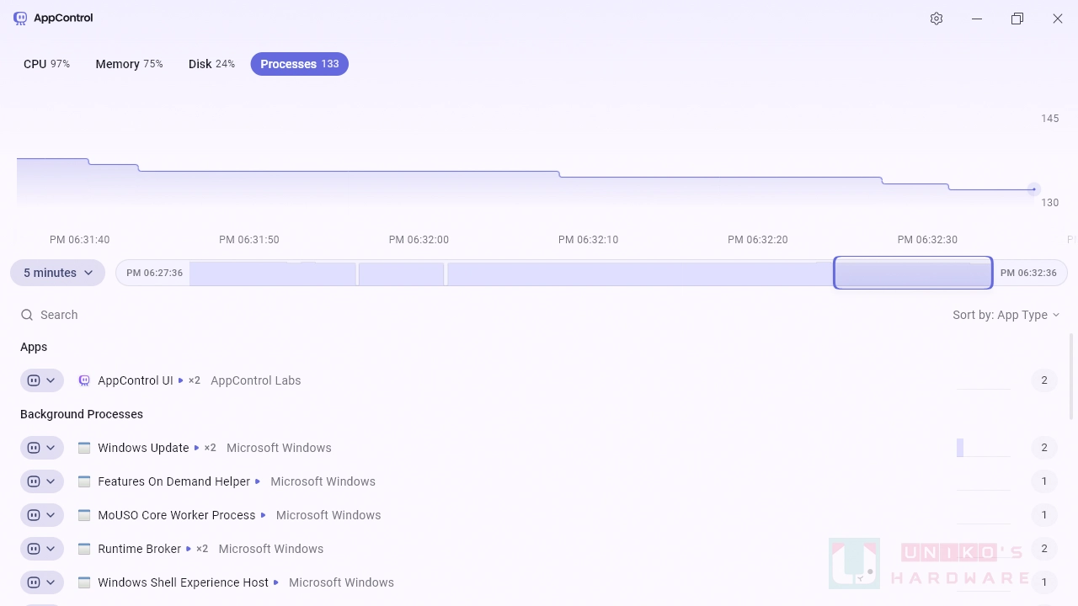The width and height of the screenshot is (1078, 606).
Task: Expand Runtime Broker process arrow
Action: coord(189,549)
